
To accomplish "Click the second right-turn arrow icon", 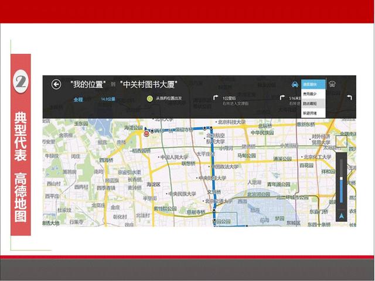I will pos(282,98).
